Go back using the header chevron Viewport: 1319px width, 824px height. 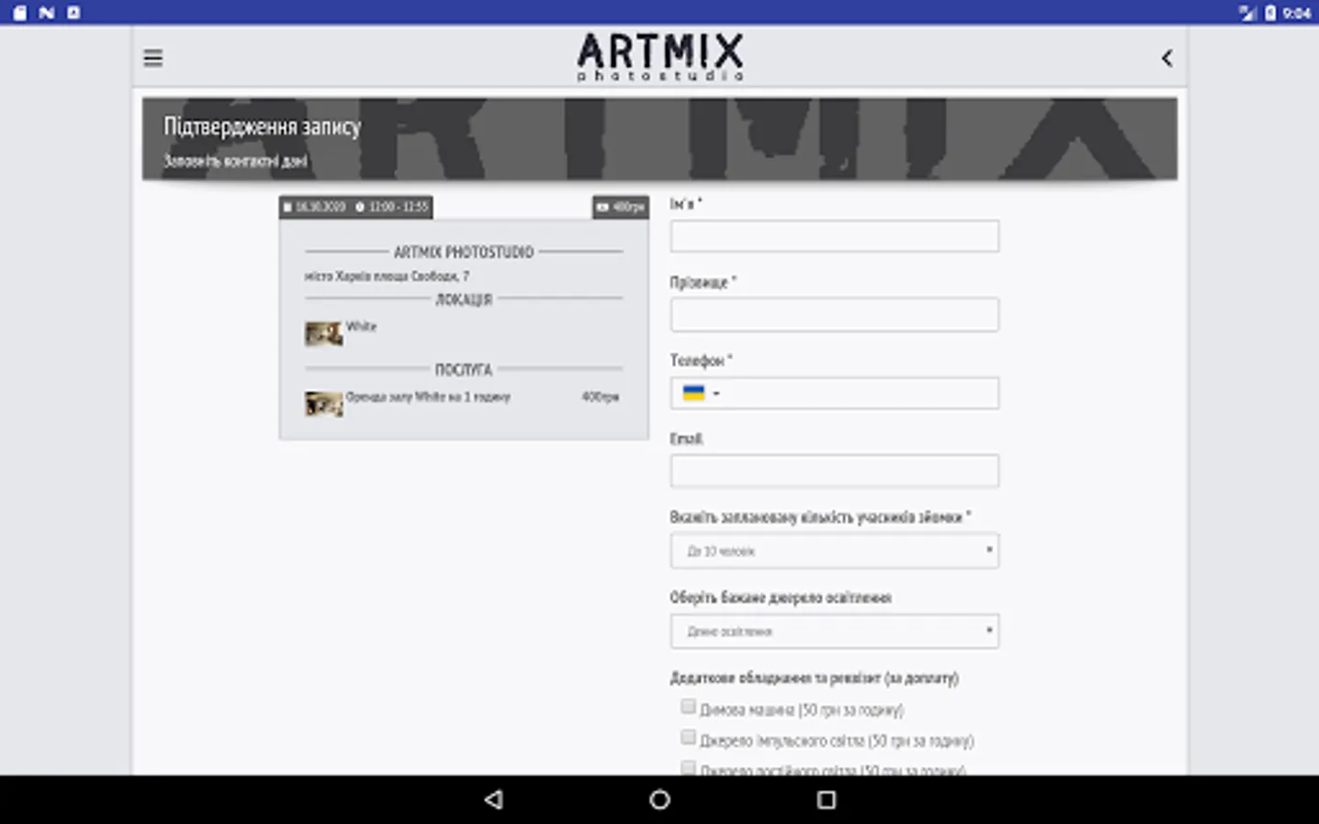[x=1167, y=59]
